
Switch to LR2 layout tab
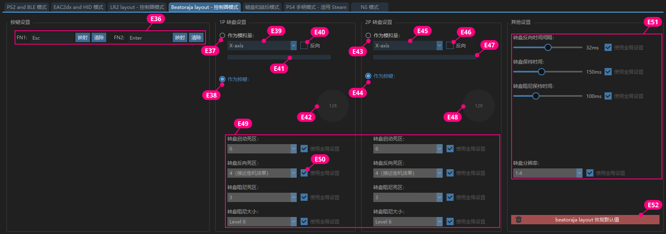[137, 7]
